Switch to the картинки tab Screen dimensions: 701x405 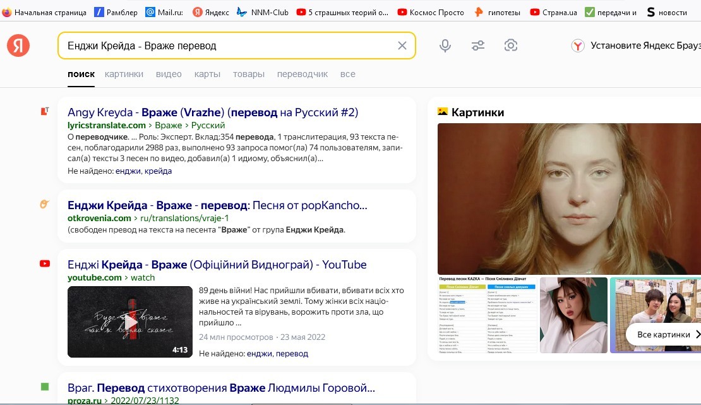(x=124, y=75)
